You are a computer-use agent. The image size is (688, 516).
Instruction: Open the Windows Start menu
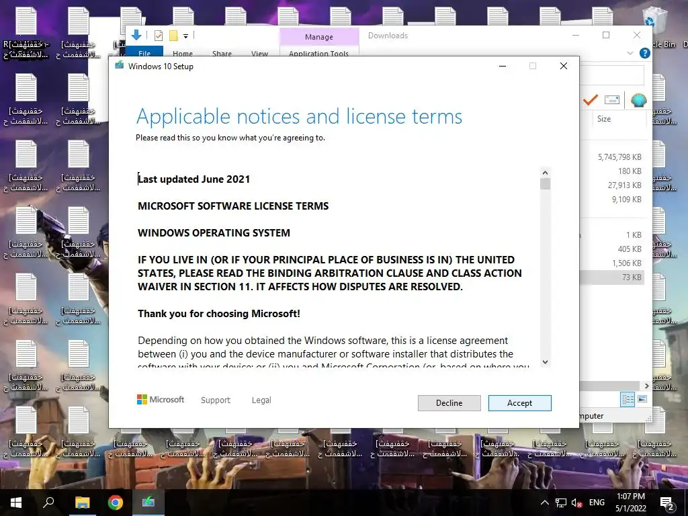tap(16, 503)
